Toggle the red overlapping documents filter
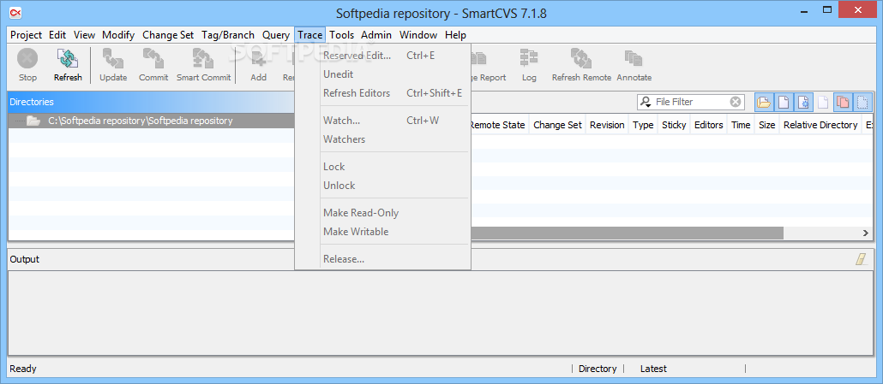Screen dimensions: 883x384 [843, 102]
